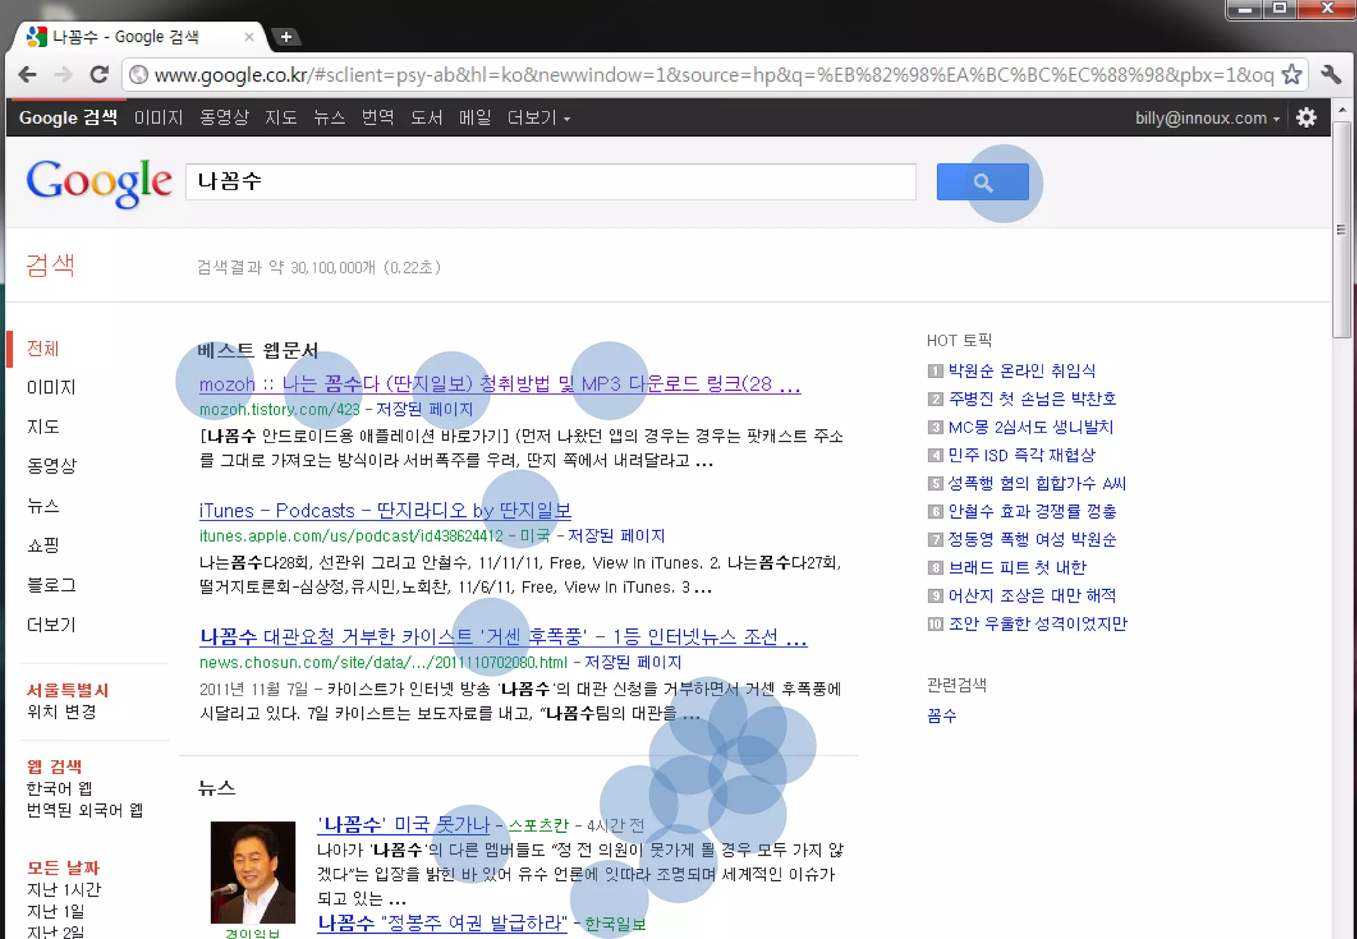Open iTunes Podcasts 딴지라디오 result link
Image resolution: width=1357 pixels, height=939 pixels.
point(385,511)
